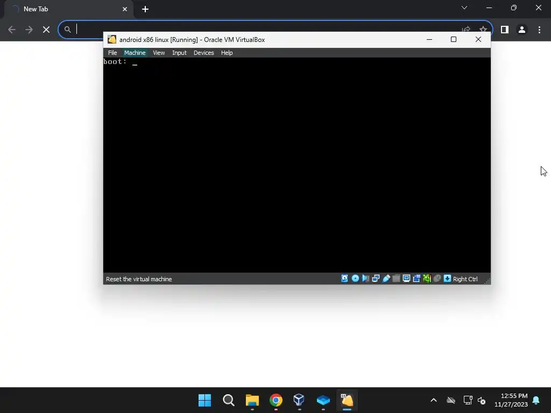
Task: Click the VirtualBox window title icon
Action: (112, 39)
